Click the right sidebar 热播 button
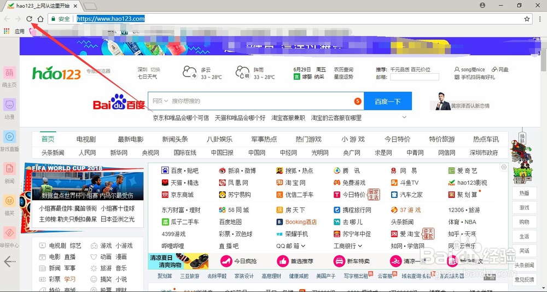The image size is (547, 292). point(524,193)
